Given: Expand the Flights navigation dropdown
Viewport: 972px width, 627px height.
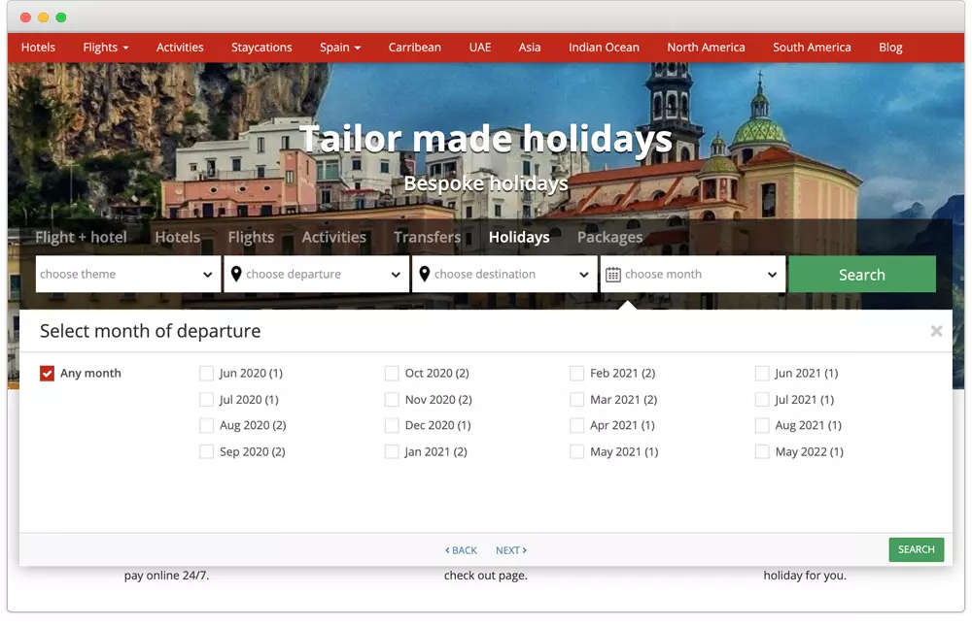Looking at the screenshot, I should point(105,47).
